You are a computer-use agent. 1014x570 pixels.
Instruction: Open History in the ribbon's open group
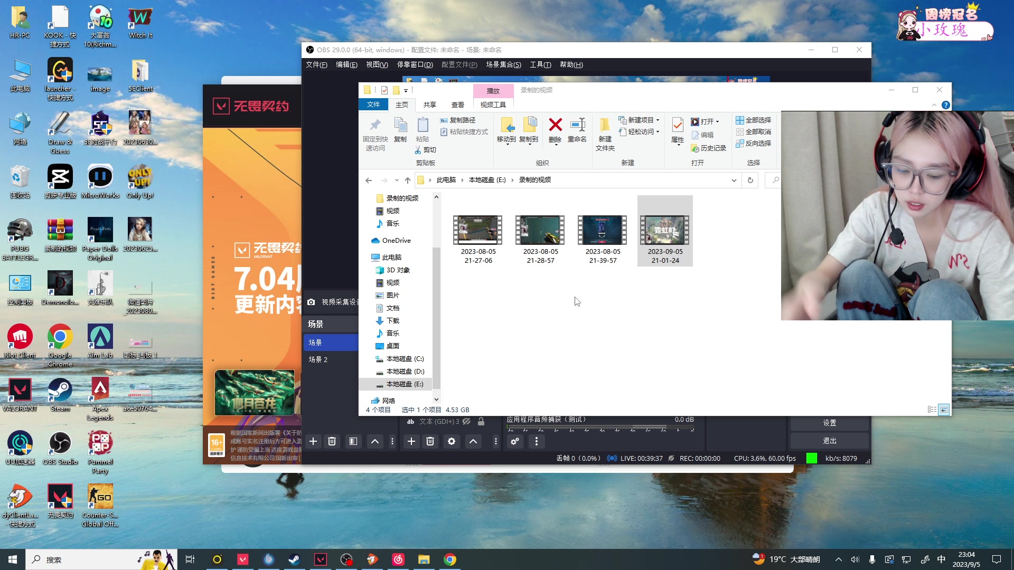(x=709, y=148)
